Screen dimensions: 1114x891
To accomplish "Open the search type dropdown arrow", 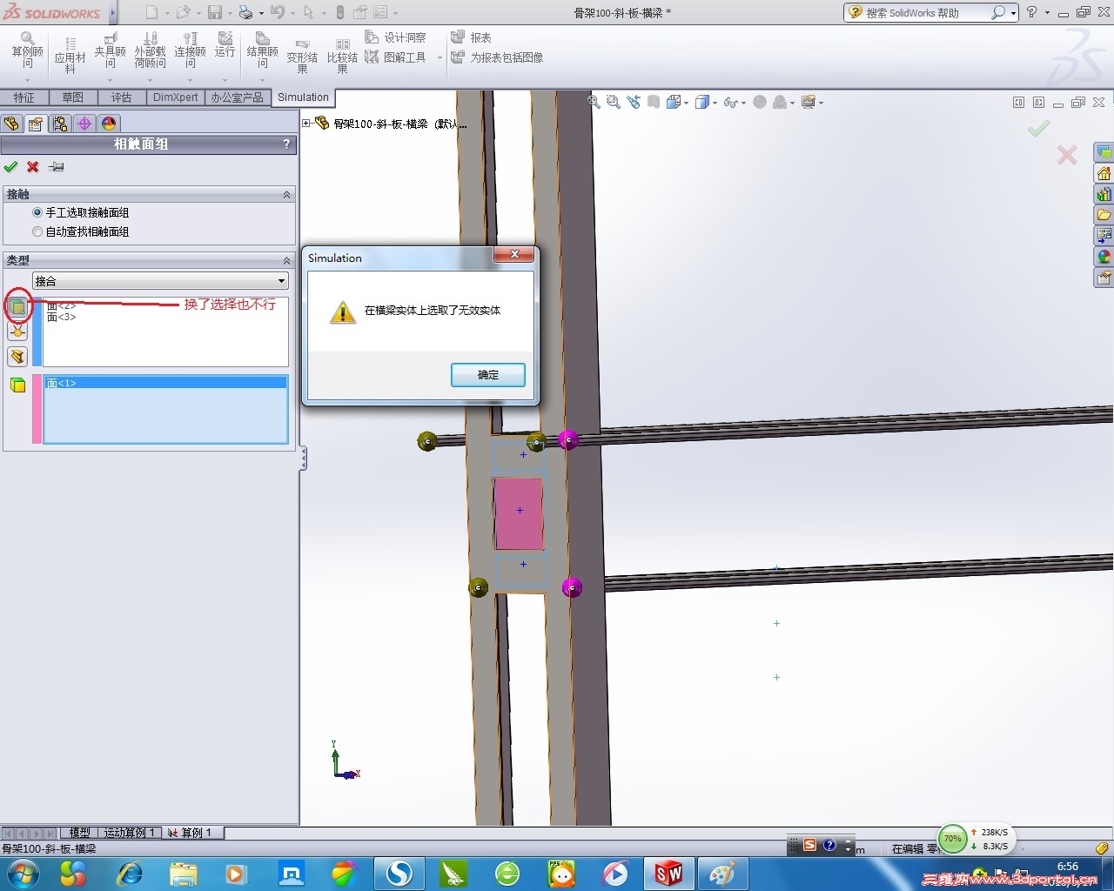I will (1014, 13).
